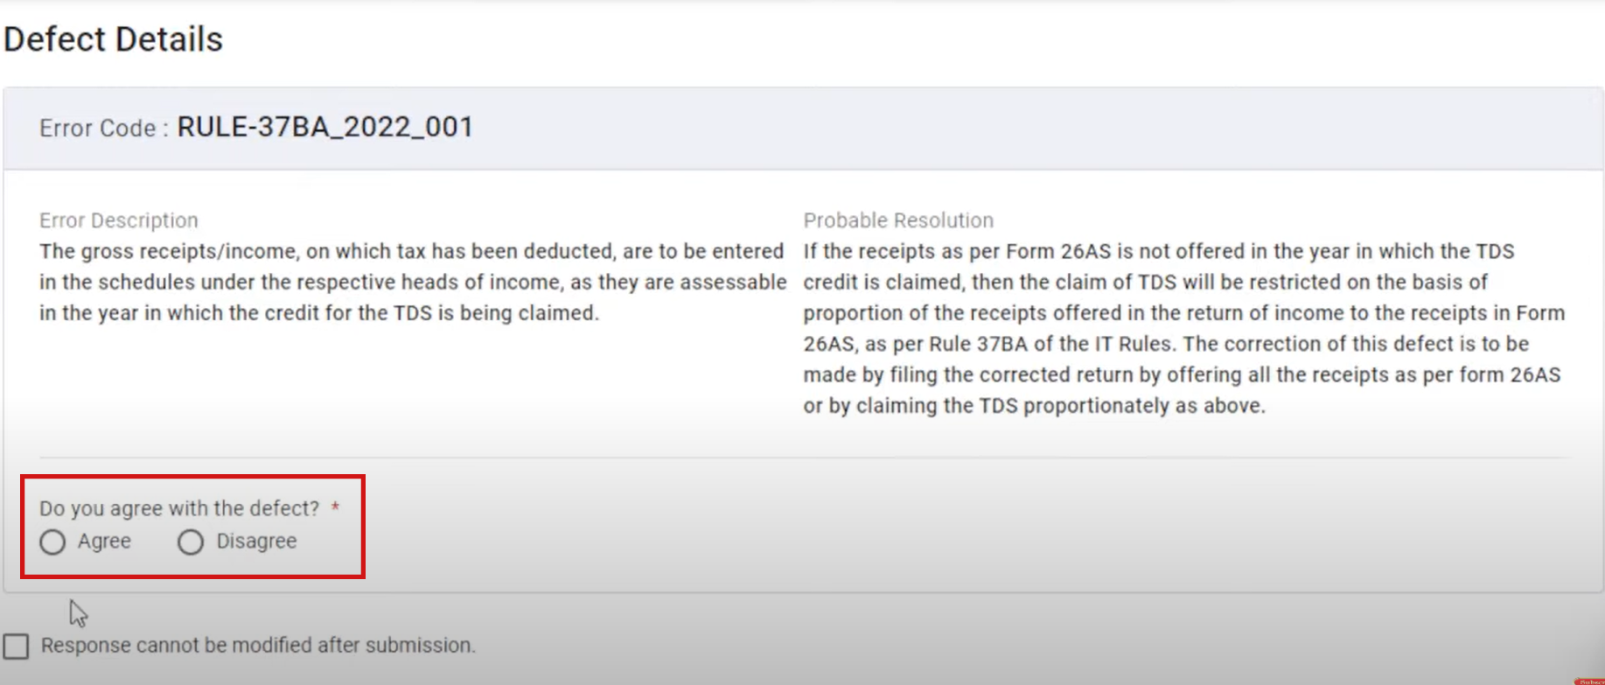
Task: Click the blank space right of the error code
Action: (962, 129)
